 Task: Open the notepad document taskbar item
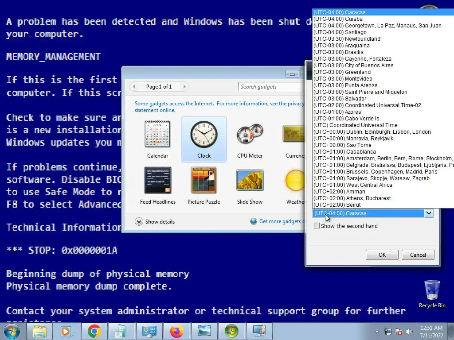(121, 331)
